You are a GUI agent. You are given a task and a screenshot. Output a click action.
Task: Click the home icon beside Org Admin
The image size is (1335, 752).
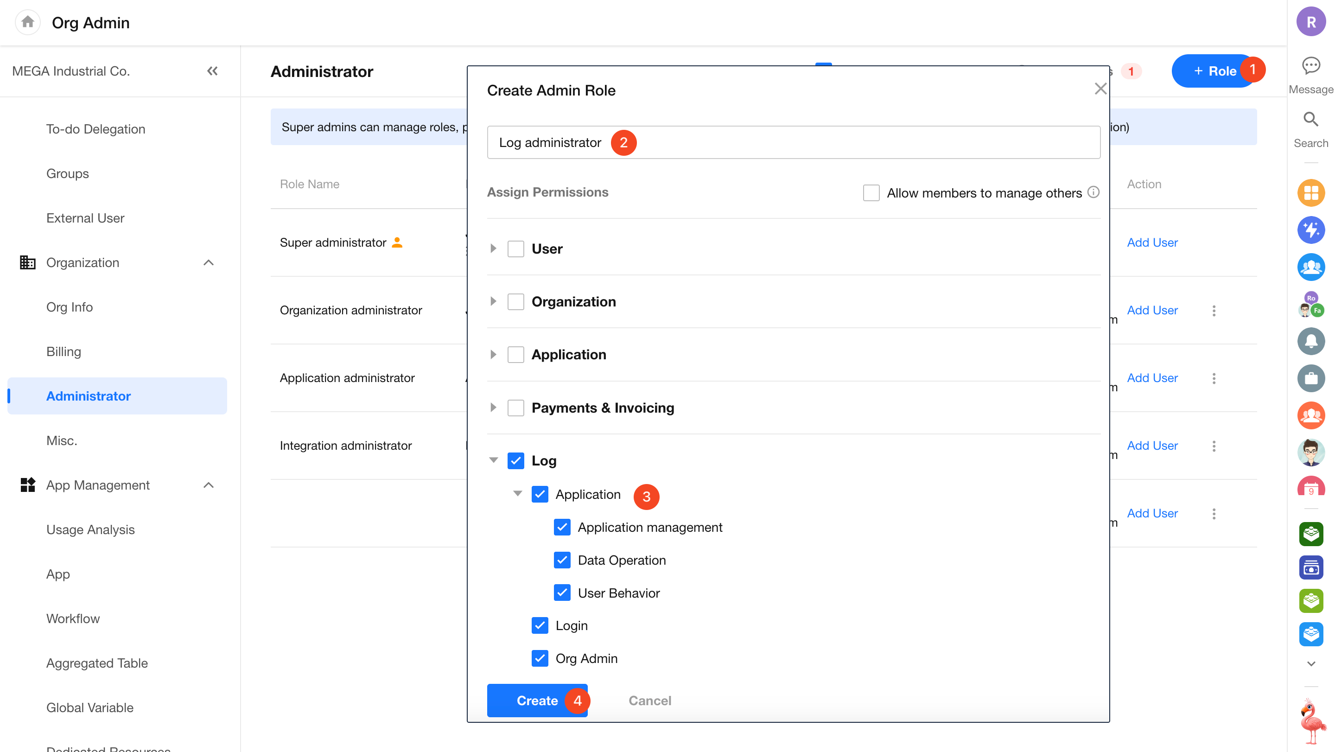28,22
